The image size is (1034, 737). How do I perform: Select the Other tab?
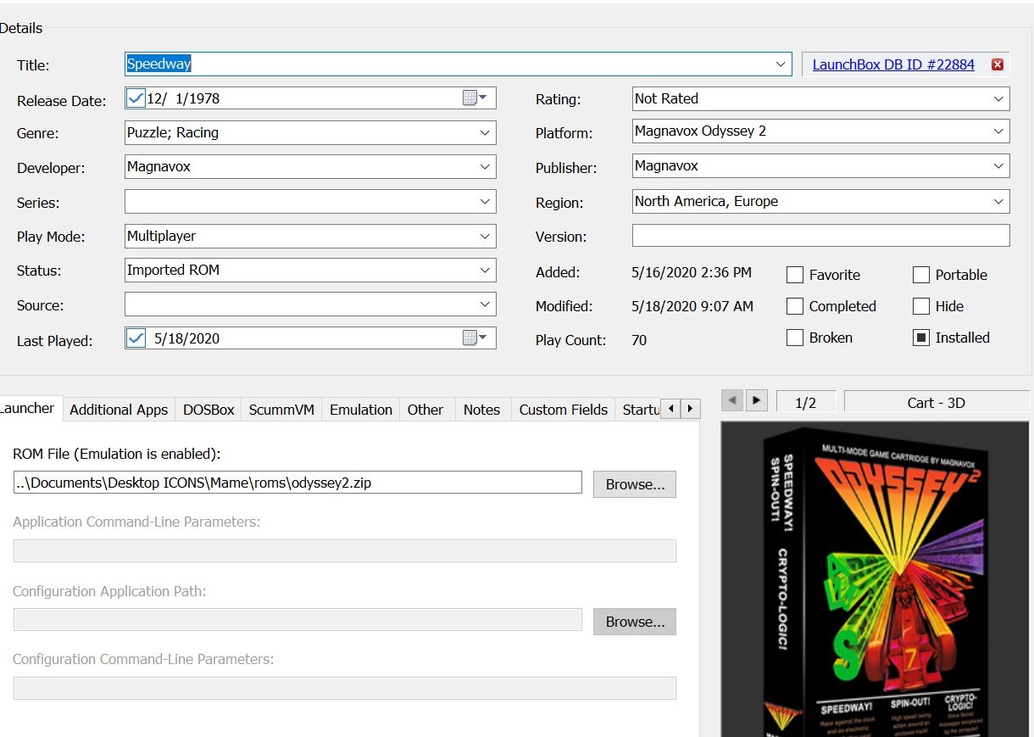[425, 410]
